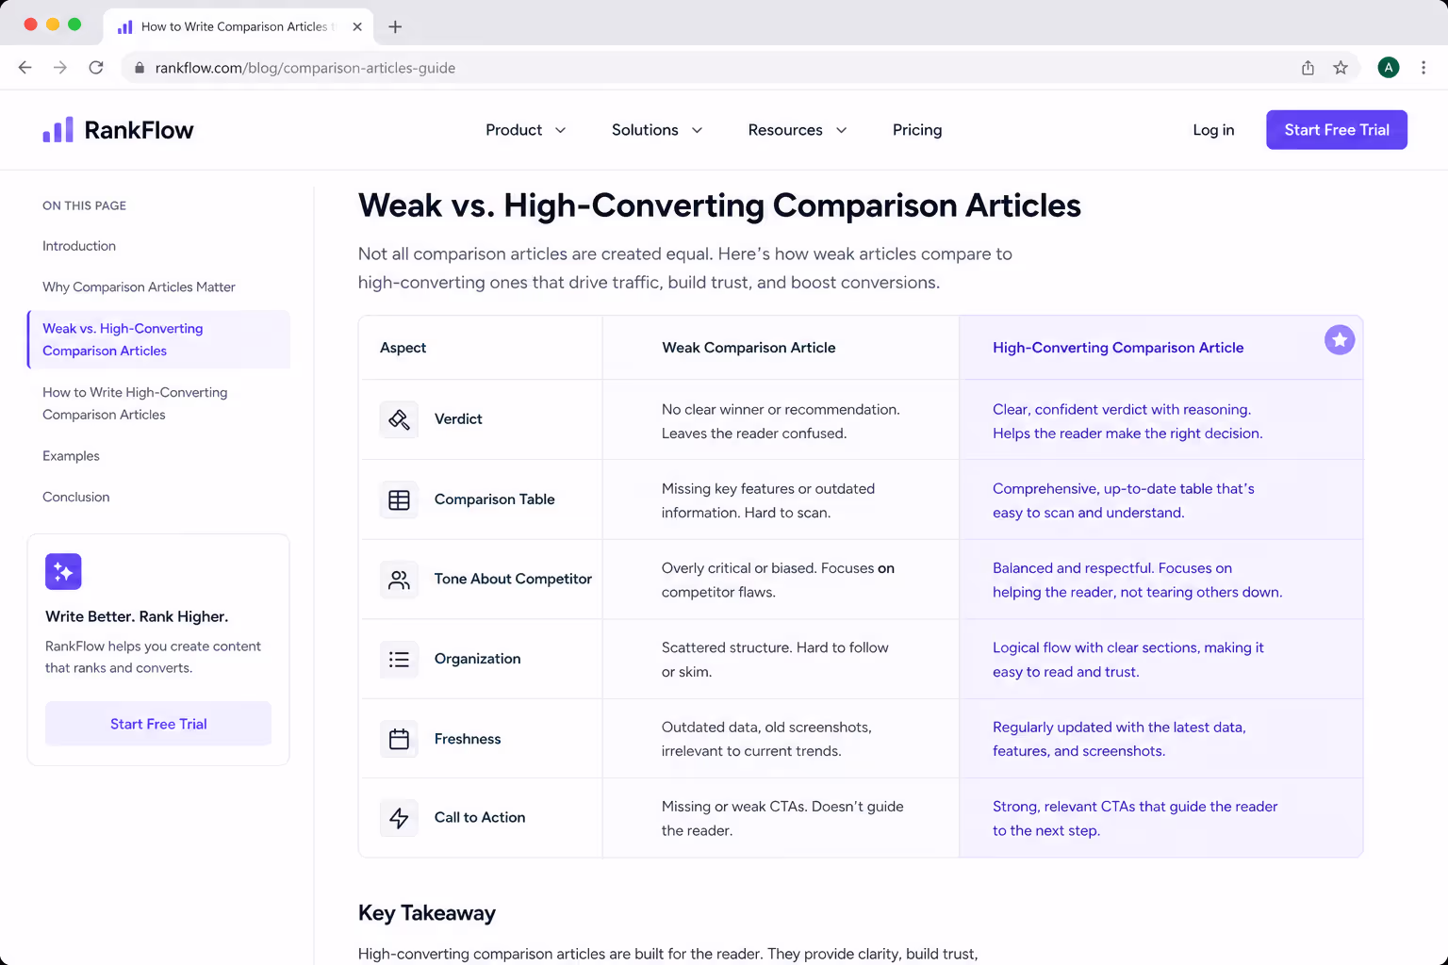
Task: Click the lock icon in the address bar
Action: (x=139, y=68)
